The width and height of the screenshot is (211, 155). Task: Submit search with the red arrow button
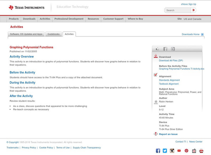[x=194, y=10]
